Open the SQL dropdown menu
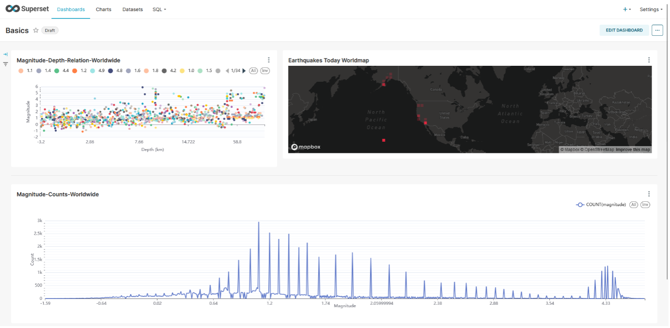The image size is (670, 328). 159,9
